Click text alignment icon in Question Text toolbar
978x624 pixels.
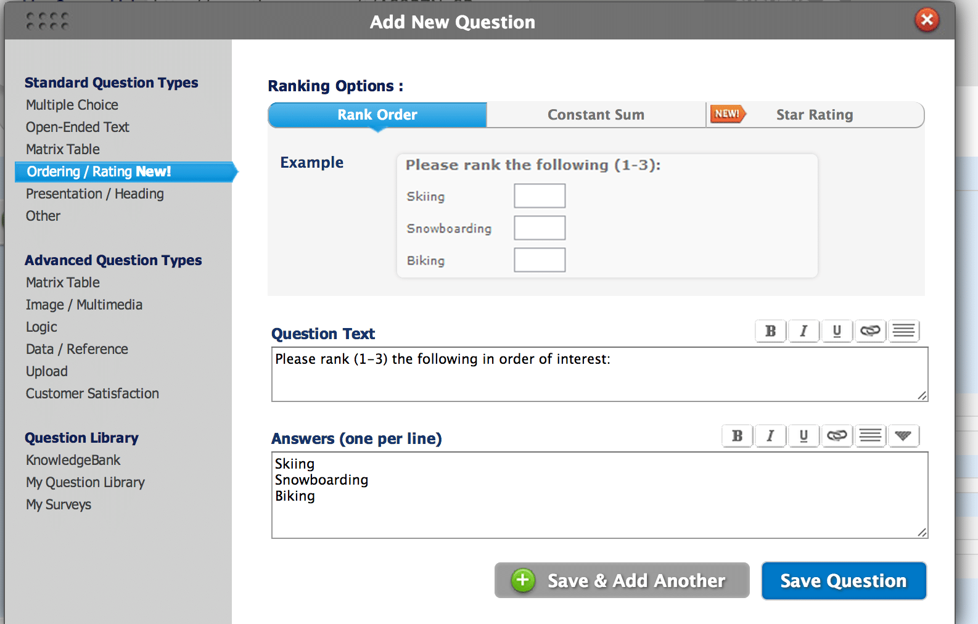(x=903, y=331)
